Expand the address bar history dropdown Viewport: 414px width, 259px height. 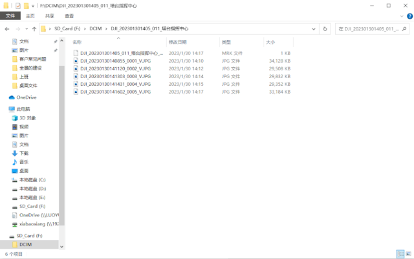click(314, 29)
